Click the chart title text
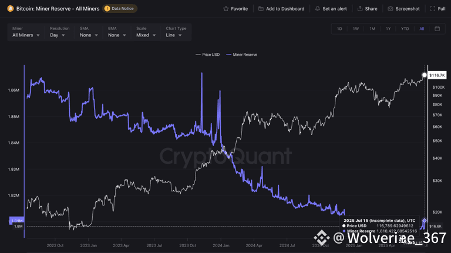 58,9
